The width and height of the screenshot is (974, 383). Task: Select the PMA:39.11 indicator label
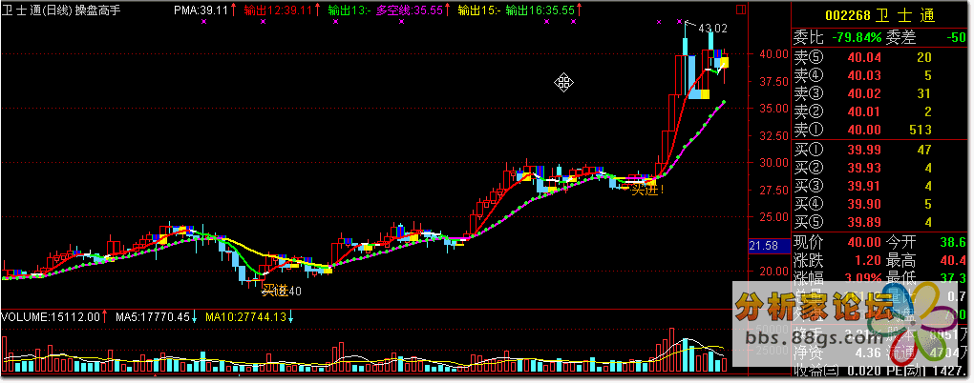pyautogui.click(x=201, y=10)
